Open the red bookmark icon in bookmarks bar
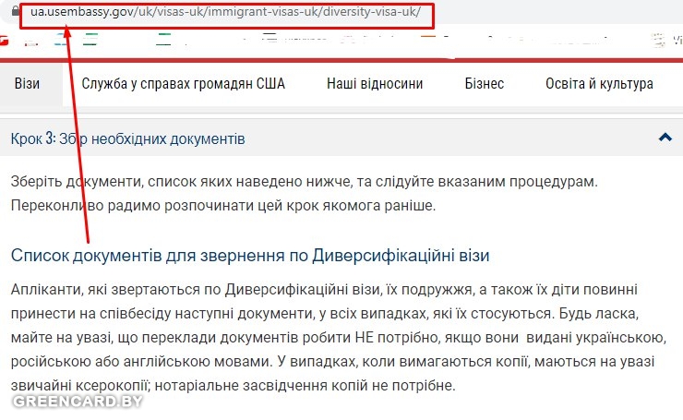This screenshot has height=420, width=683. pos(5,39)
